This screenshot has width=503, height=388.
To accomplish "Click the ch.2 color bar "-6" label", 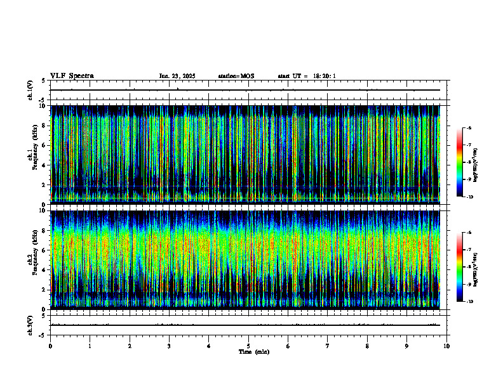I will pyautogui.click(x=469, y=233).
